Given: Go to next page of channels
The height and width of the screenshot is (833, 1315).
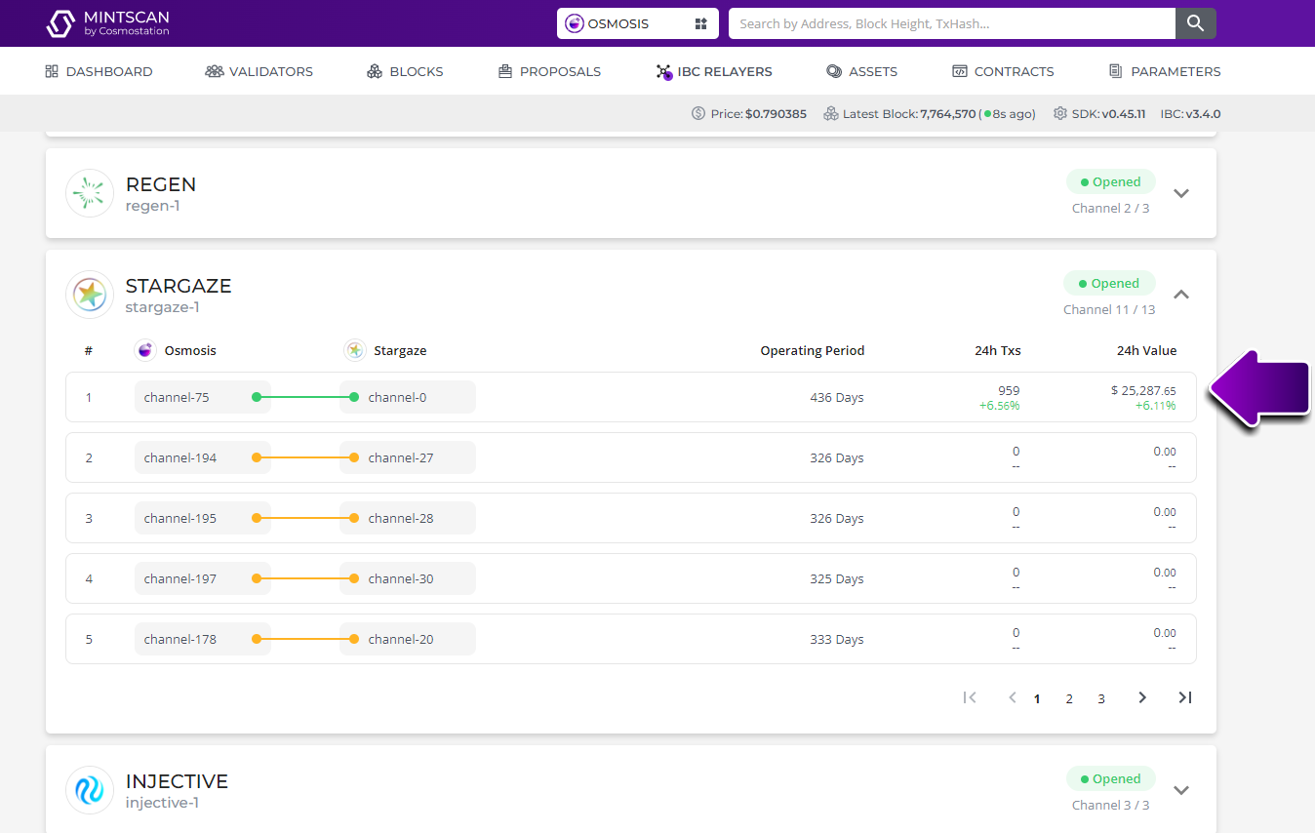Looking at the screenshot, I should 1142,697.
